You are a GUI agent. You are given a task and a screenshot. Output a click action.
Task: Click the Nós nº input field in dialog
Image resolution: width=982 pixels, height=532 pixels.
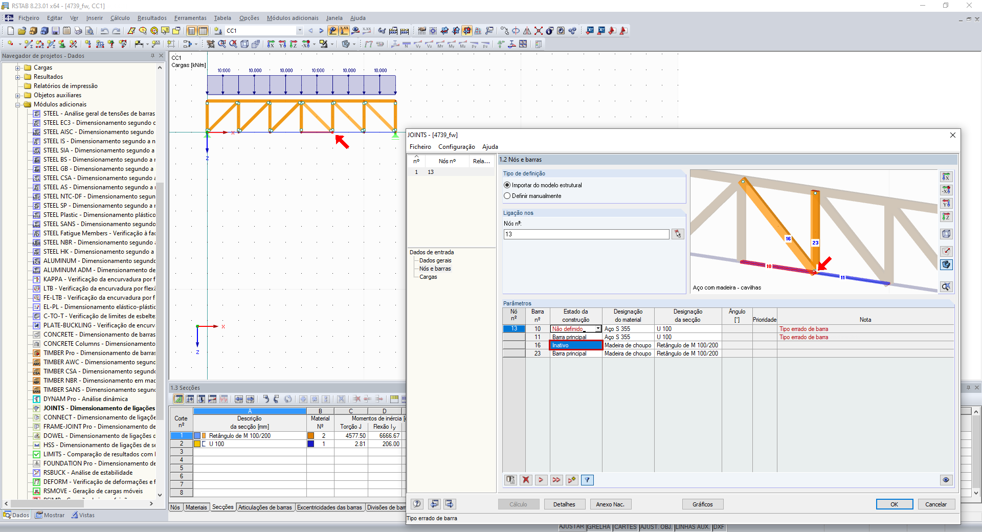586,234
